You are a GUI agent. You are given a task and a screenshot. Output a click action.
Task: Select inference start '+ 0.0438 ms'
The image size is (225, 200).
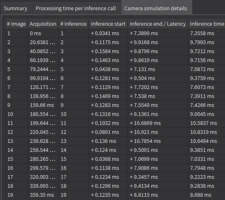[x=108, y=69]
